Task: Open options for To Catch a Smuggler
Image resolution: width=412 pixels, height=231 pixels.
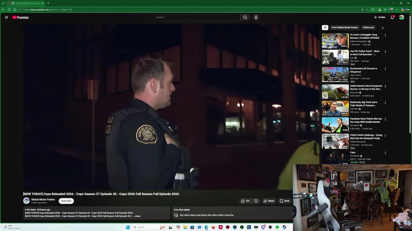Action: coord(385,35)
